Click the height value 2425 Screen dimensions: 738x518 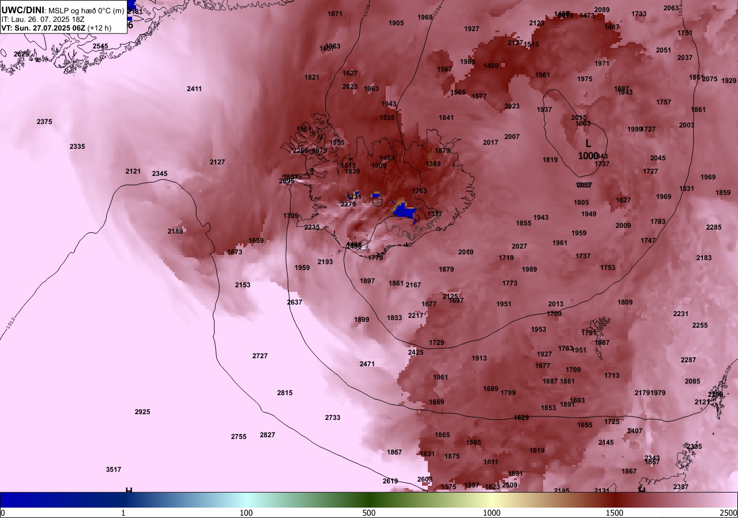[416, 352]
